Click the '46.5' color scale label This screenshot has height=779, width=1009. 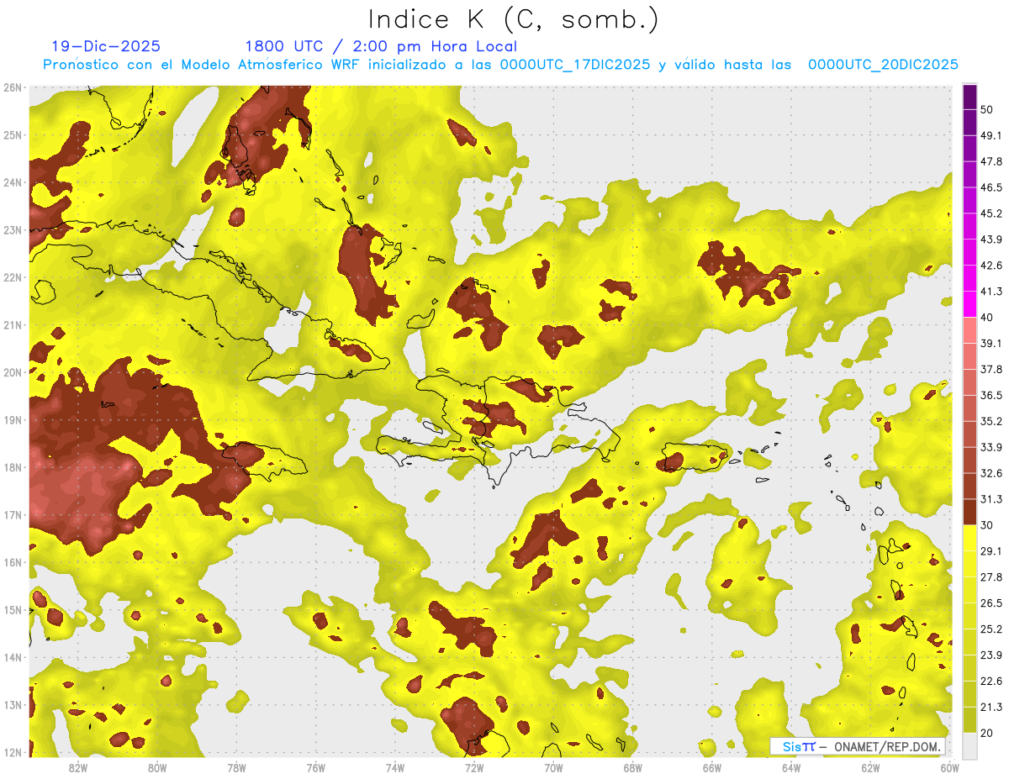pos(991,187)
